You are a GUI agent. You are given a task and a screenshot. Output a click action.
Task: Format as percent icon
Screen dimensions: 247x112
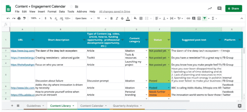[51, 18]
